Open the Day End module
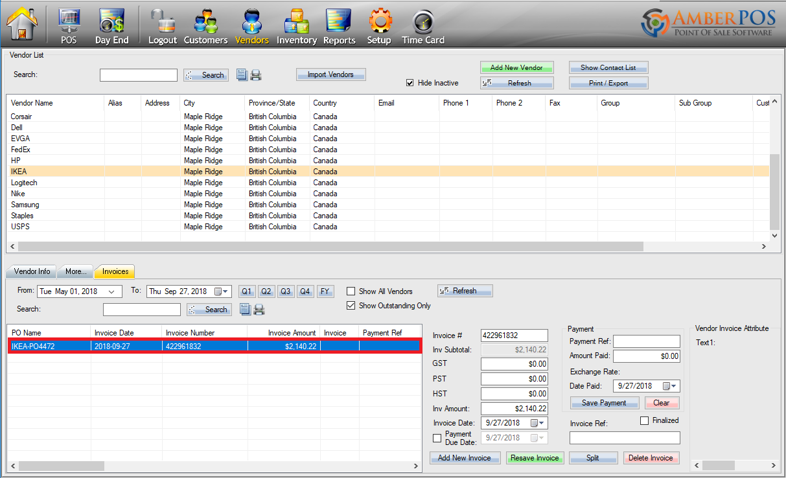 click(111, 27)
